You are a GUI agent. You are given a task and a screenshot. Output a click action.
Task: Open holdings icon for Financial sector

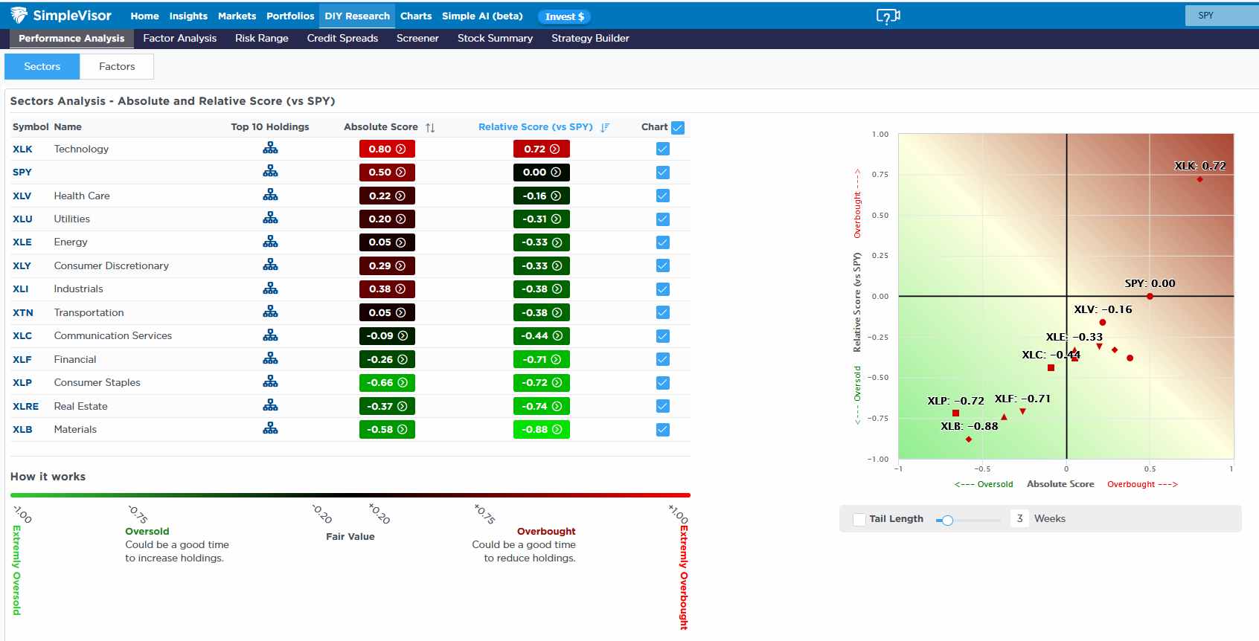click(x=270, y=359)
